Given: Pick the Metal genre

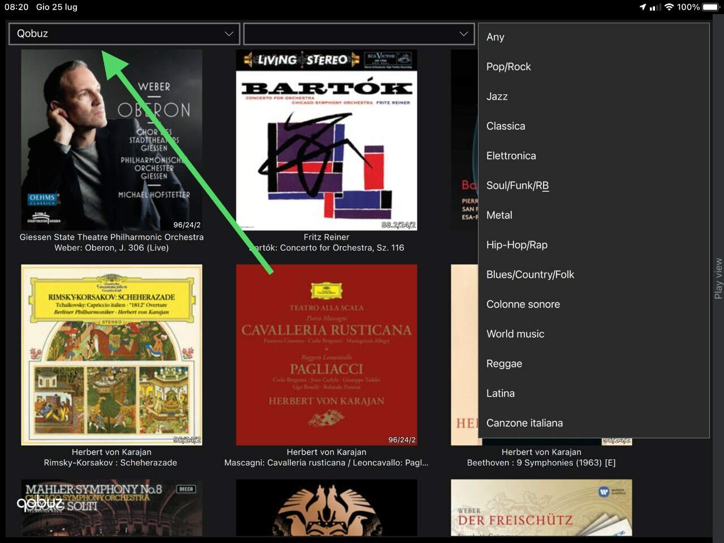Looking at the screenshot, I should click(x=593, y=215).
